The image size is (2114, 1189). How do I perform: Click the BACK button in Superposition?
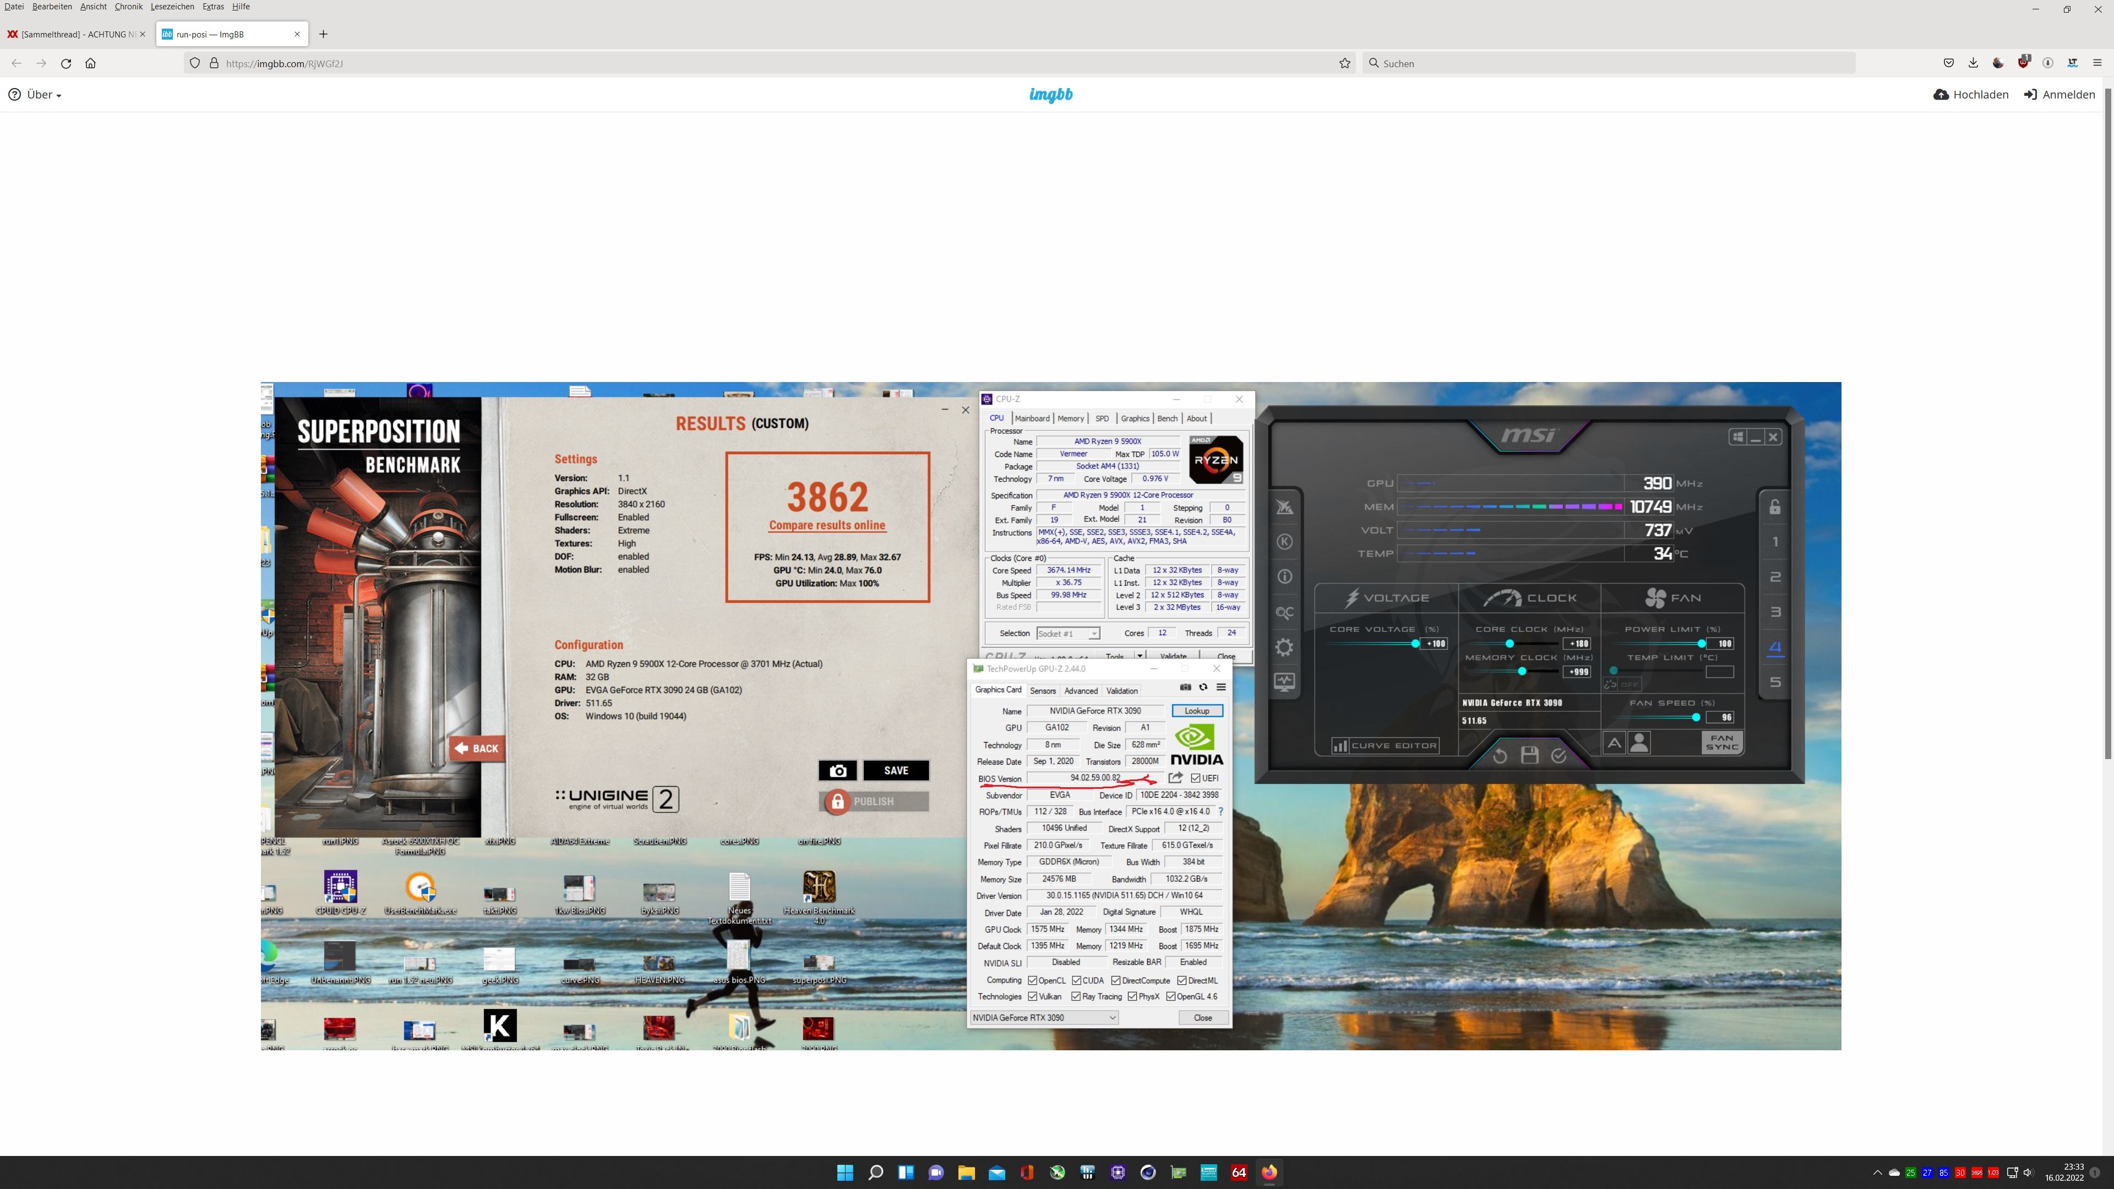pos(477,749)
